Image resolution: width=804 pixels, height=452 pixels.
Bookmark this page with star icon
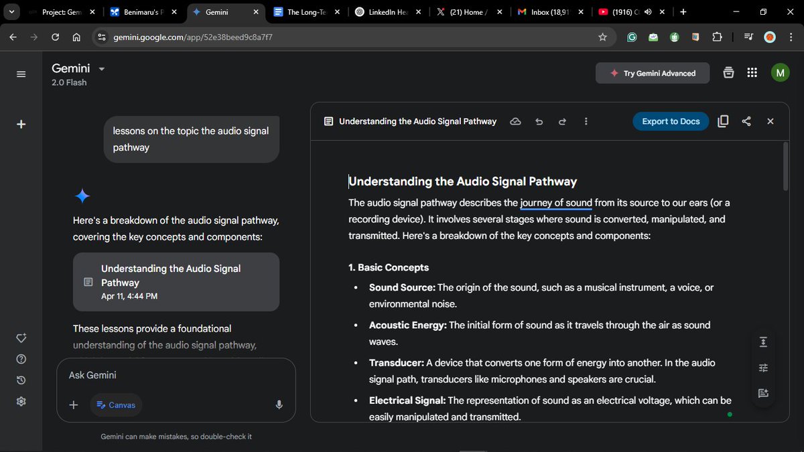[602, 37]
